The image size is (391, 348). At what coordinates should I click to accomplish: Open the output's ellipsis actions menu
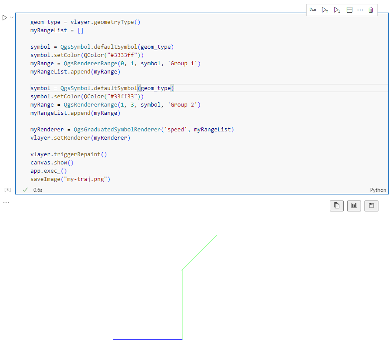click(6, 202)
